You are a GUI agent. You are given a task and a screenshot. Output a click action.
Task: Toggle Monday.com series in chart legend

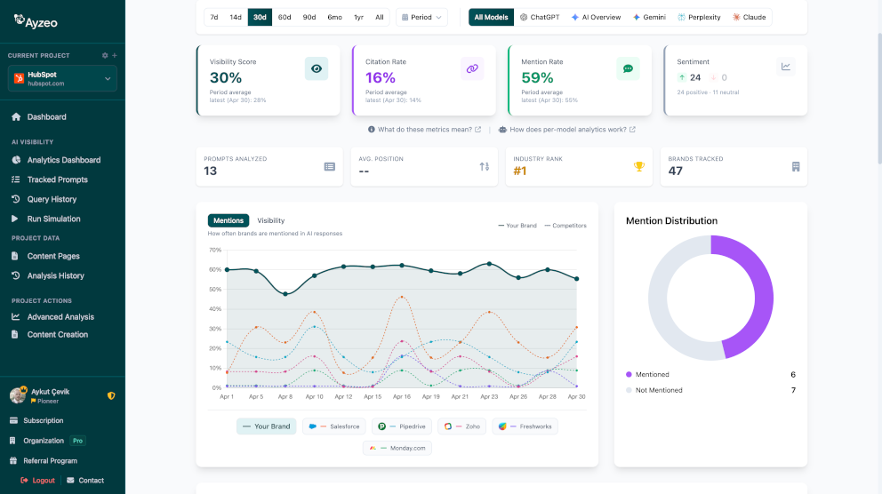coord(397,448)
